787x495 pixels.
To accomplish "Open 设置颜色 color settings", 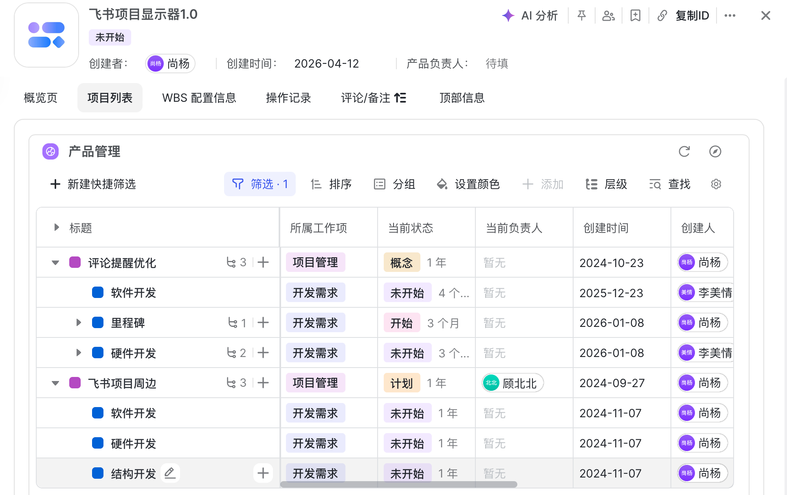I will [468, 184].
